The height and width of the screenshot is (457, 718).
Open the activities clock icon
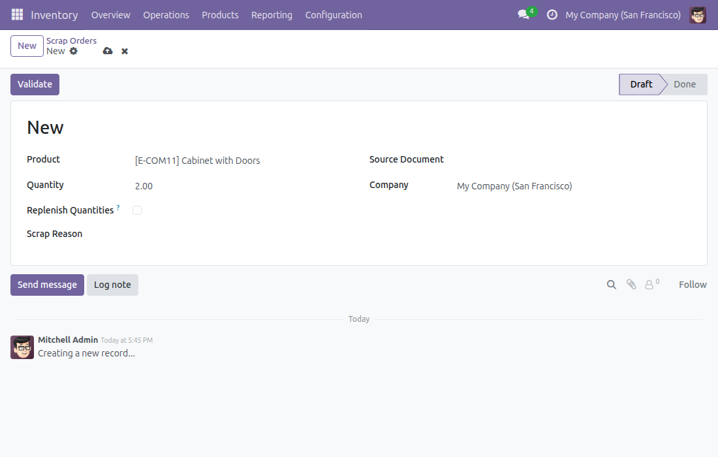coord(552,14)
